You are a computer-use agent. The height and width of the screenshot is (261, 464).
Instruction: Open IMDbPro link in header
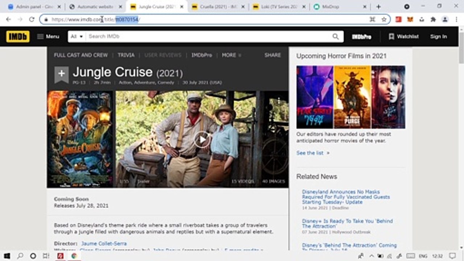(x=361, y=36)
